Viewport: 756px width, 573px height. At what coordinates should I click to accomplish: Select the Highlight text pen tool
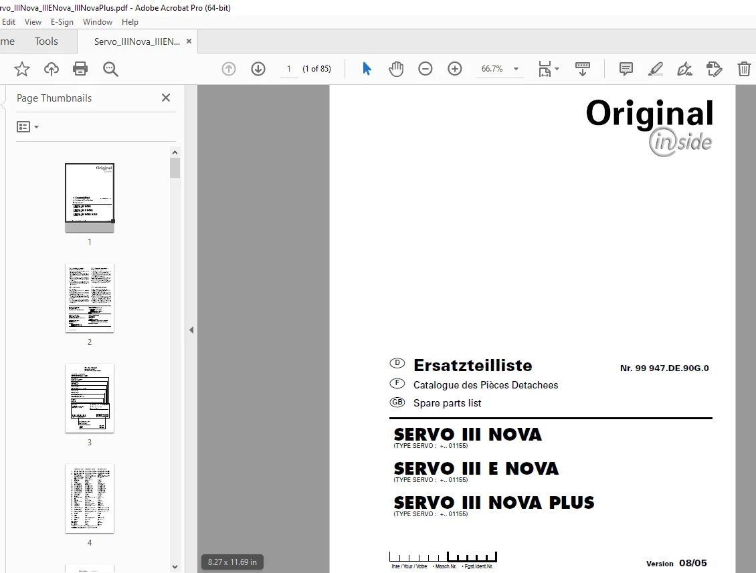tap(655, 69)
